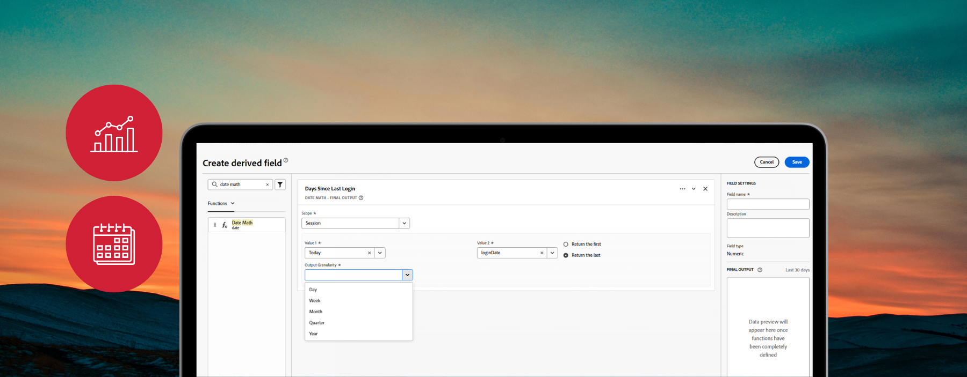Clear the Today value in Value 1
This screenshot has width=967, height=377.
(369, 253)
